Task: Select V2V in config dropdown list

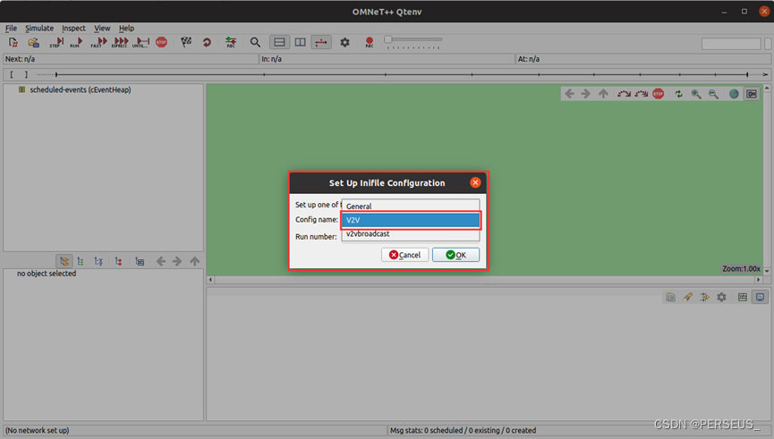Action: click(x=410, y=220)
